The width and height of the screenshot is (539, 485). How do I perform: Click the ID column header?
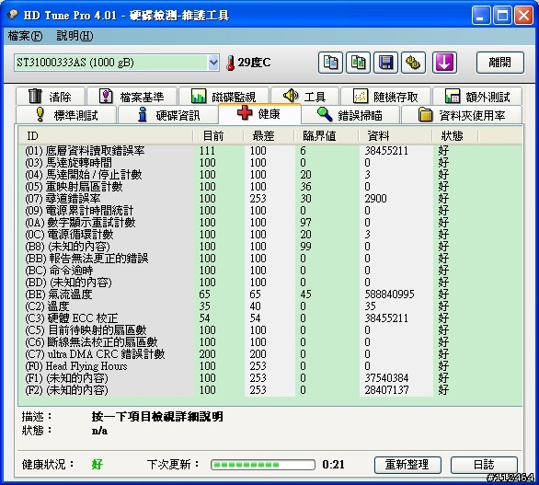tap(106, 136)
